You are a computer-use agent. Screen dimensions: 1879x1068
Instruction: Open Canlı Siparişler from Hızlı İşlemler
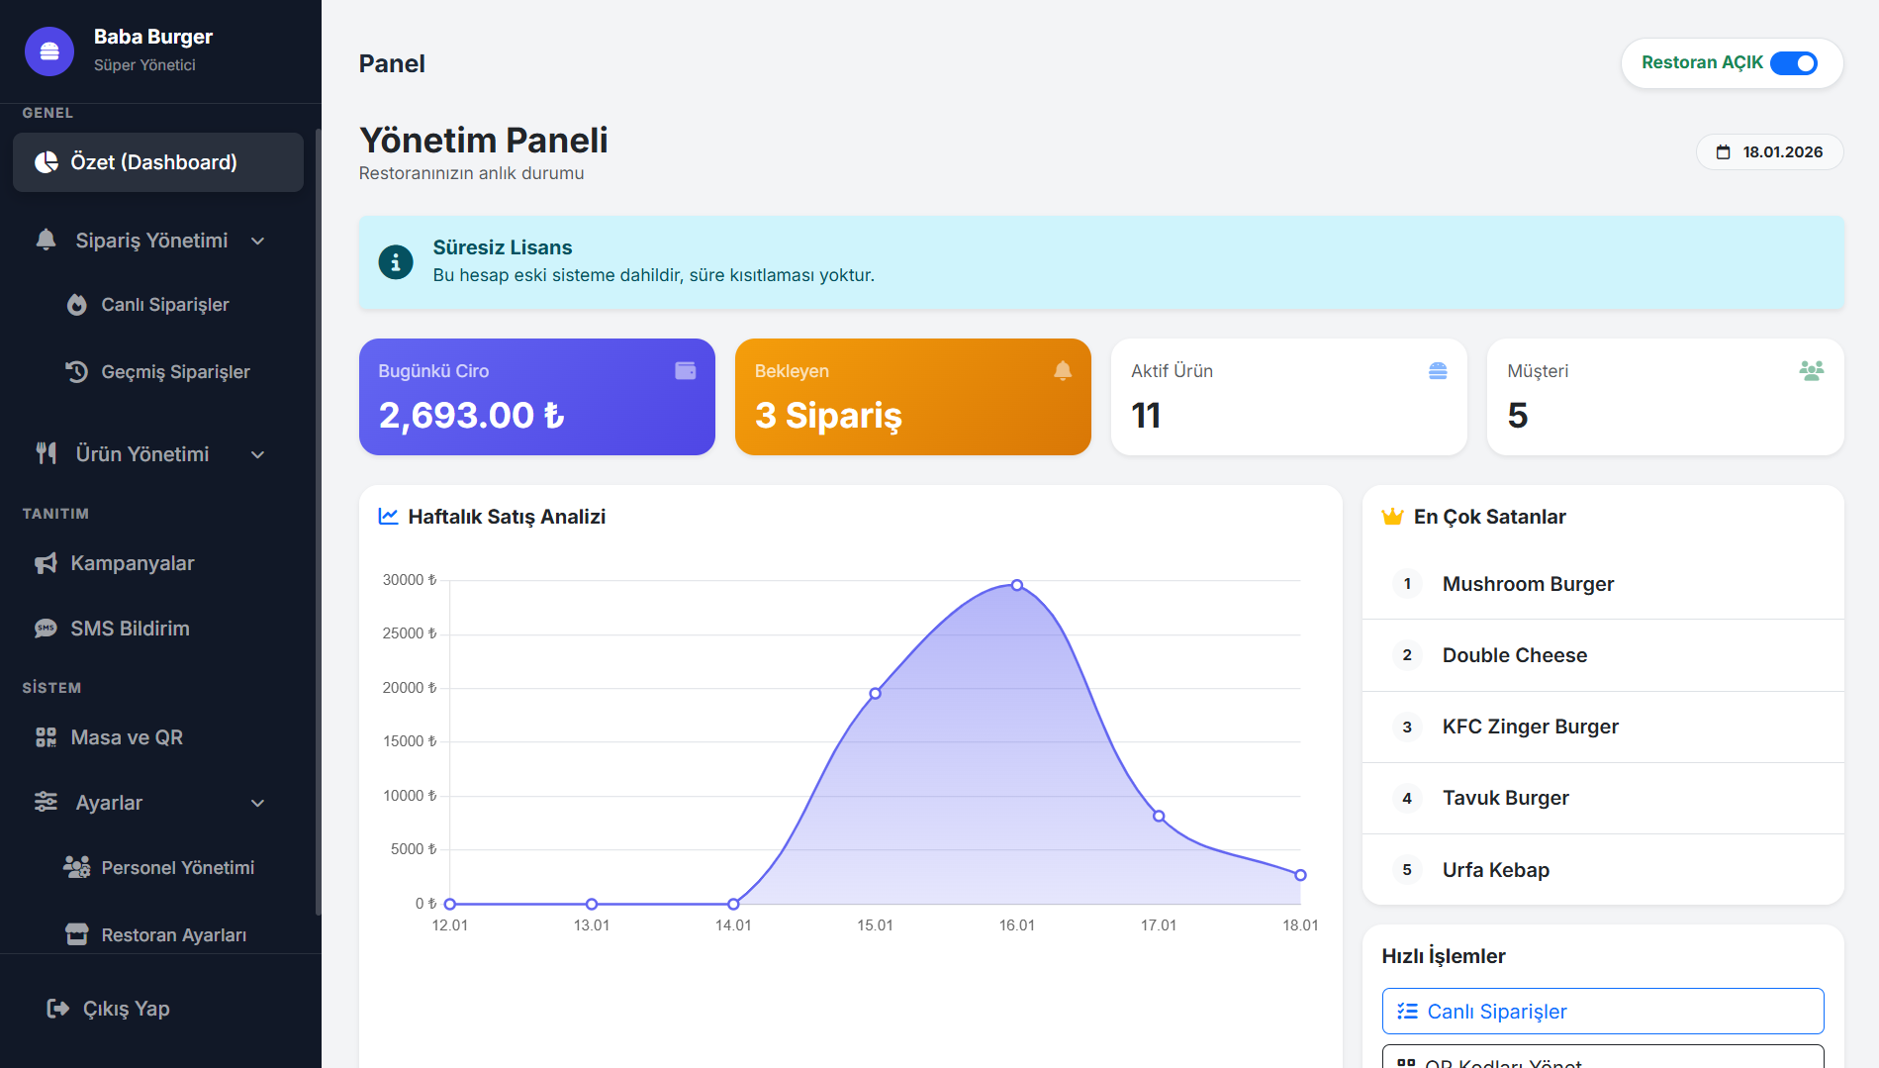pos(1601,1011)
